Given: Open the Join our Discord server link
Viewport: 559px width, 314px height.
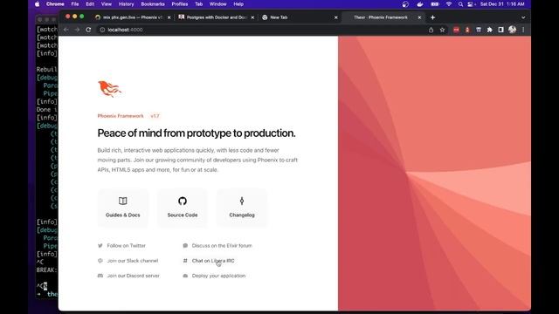Looking at the screenshot, I should tap(133, 276).
